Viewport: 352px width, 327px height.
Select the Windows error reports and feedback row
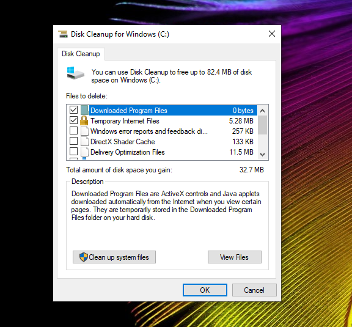point(163,131)
